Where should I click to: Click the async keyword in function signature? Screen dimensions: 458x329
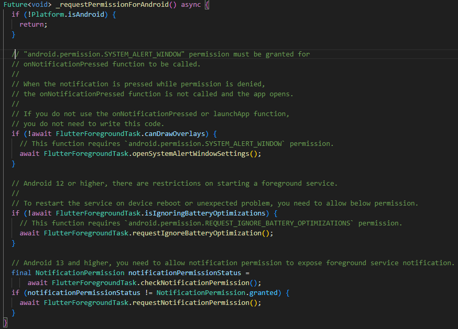click(187, 5)
